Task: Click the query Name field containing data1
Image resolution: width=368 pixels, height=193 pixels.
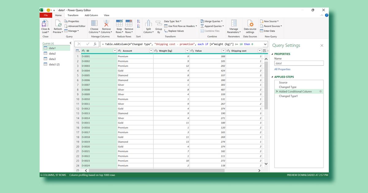Action: pyautogui.click(x=299, y=63)
